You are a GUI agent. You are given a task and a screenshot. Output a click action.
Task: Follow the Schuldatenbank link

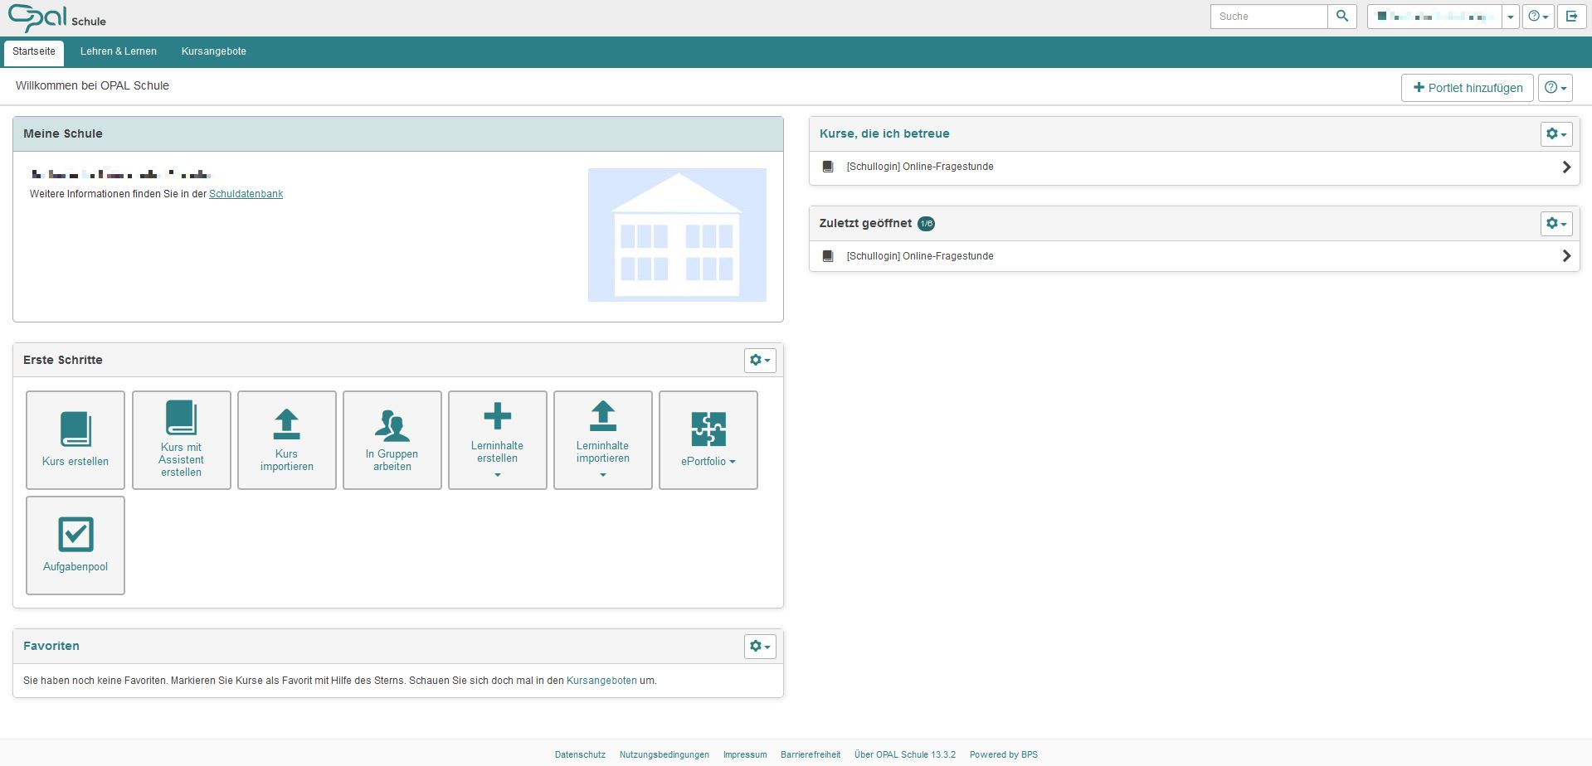(246, 194)
